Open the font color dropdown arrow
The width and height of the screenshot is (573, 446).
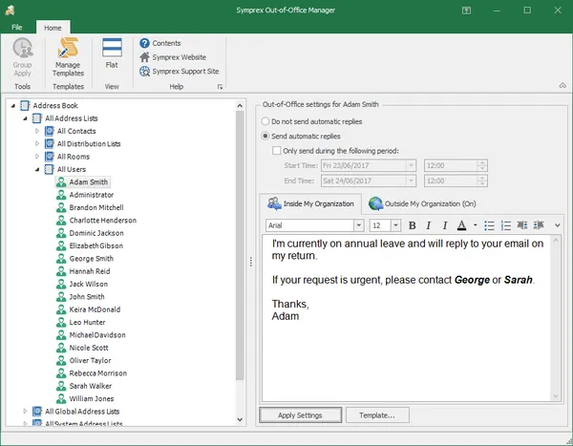pyautogui.click(x=475, y=225)
